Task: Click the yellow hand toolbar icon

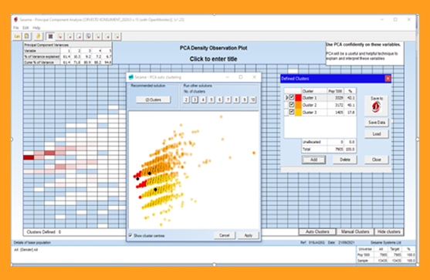Action: click(39, 36)
